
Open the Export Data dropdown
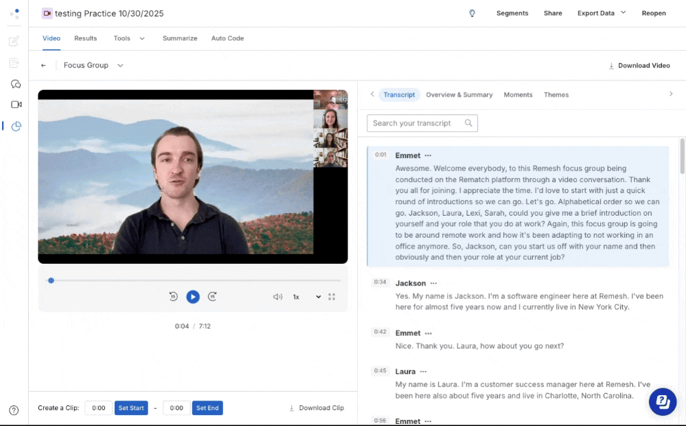point(600,13)
